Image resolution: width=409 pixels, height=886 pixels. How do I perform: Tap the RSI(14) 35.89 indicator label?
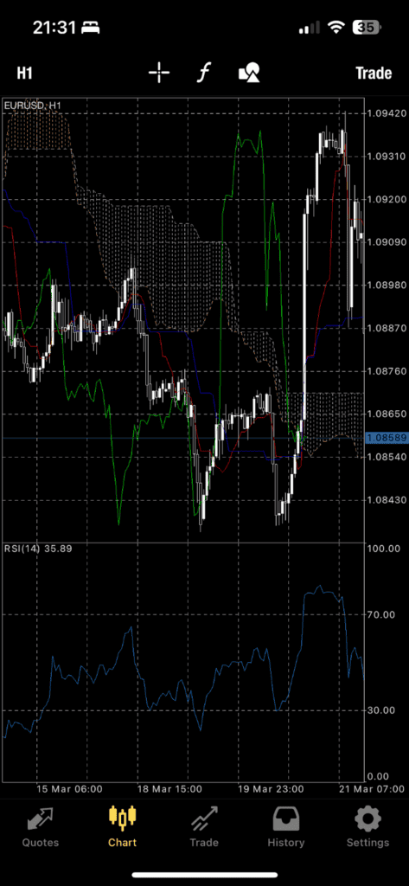click(38, 548)
